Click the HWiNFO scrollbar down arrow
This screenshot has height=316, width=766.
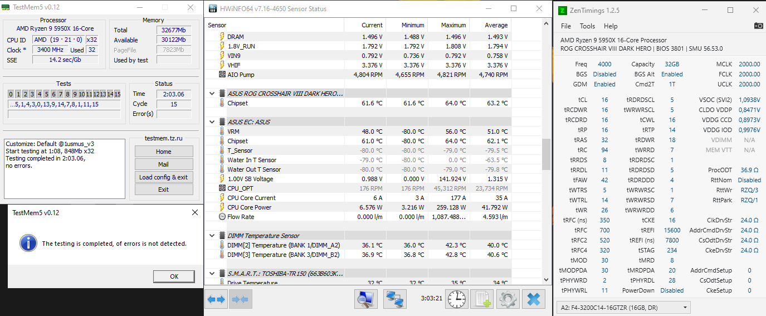pyautogui.click(x=546, y=280)
